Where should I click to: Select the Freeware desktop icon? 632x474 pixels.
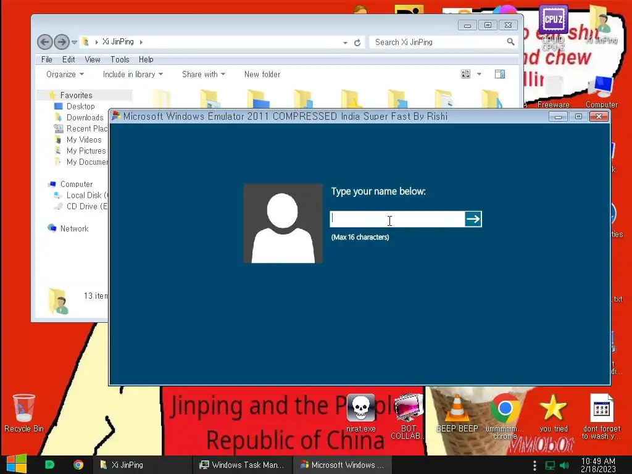click(x=554, y=92)
